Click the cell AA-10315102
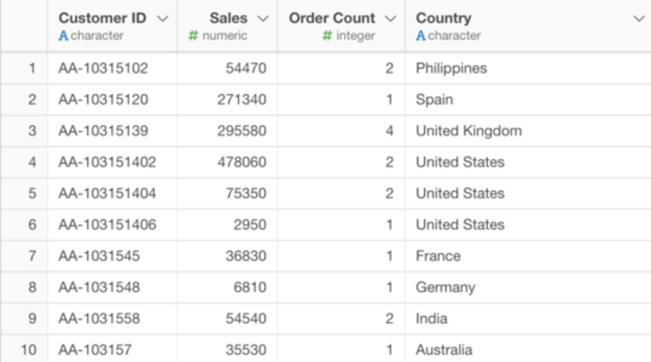651x362 pixels. pyautogui.click(x=103, y=69)
